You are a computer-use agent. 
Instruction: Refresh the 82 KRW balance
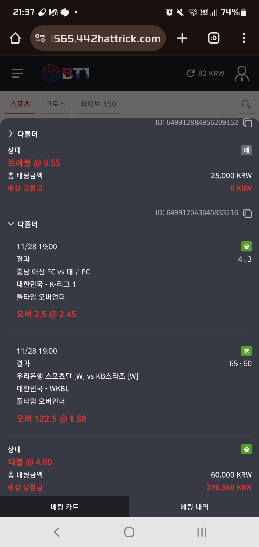pyautogui.click(x=191, y=73)
